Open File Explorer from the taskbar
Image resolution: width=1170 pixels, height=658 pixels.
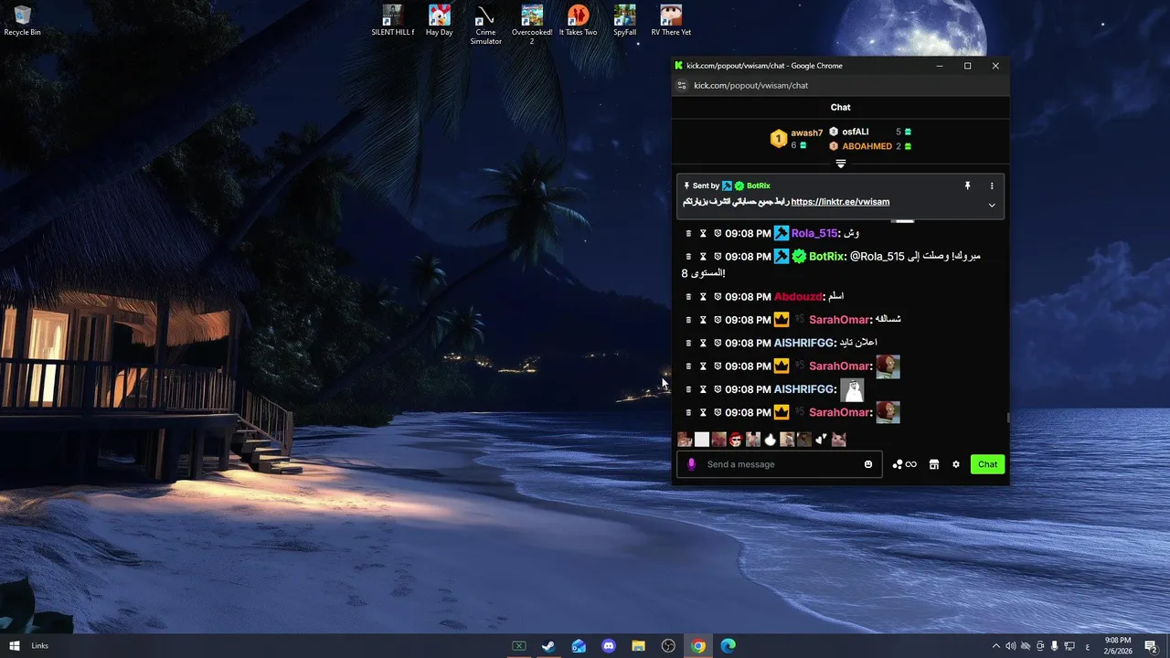(638, 646)
